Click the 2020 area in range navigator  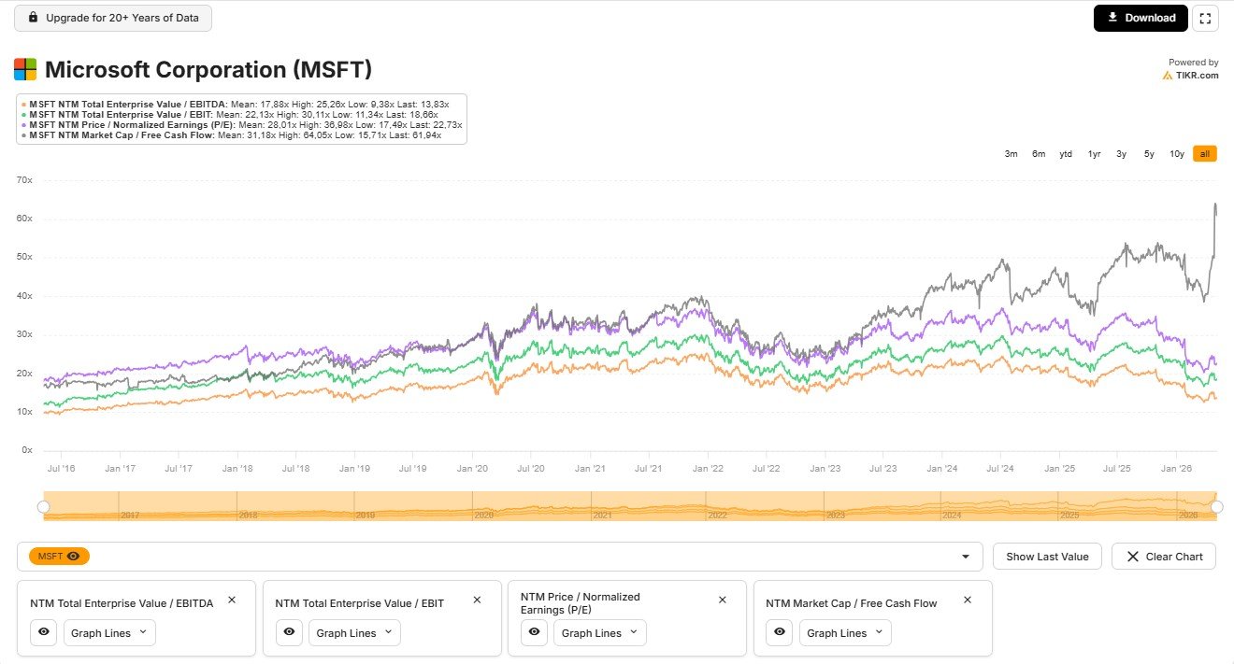[483, 515]
